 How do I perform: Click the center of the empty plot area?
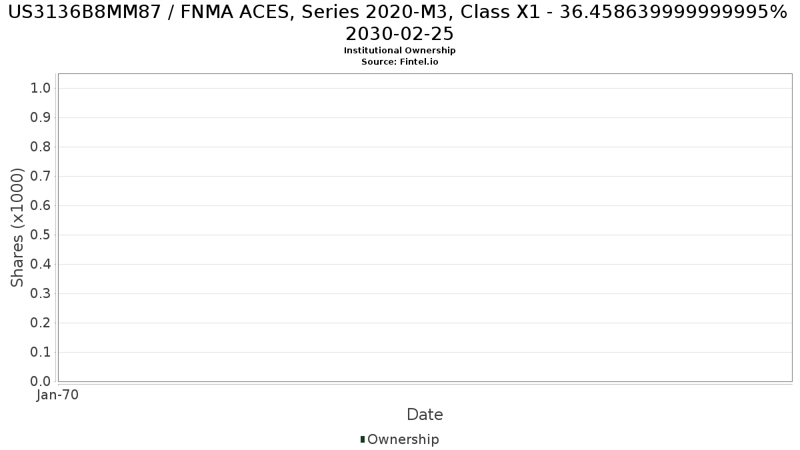click(x=425, y=227)
